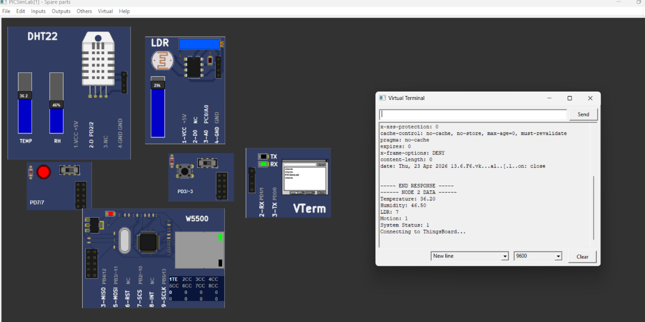
Task: Click the 'x-frame-options: DENY' terminal line
Action: click(x=412, y=153)
